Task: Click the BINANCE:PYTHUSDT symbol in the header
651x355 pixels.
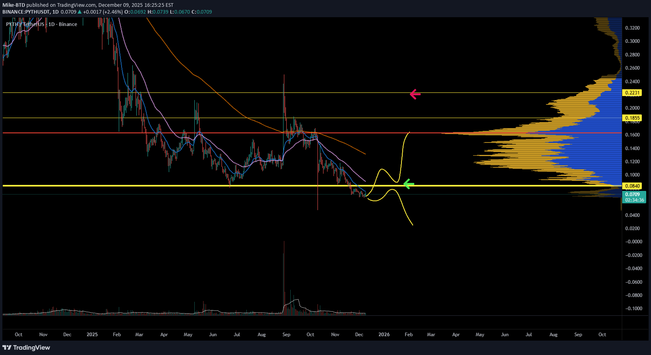Action: click(x=26, y=12)
